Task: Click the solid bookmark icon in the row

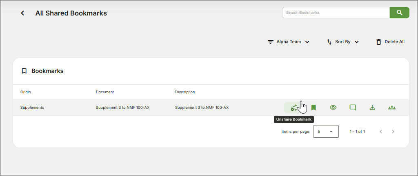Action: click(x=313, y=108)
